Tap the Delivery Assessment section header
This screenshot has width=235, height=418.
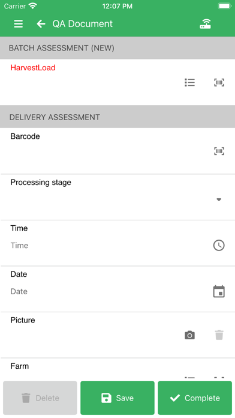point(117,117)
